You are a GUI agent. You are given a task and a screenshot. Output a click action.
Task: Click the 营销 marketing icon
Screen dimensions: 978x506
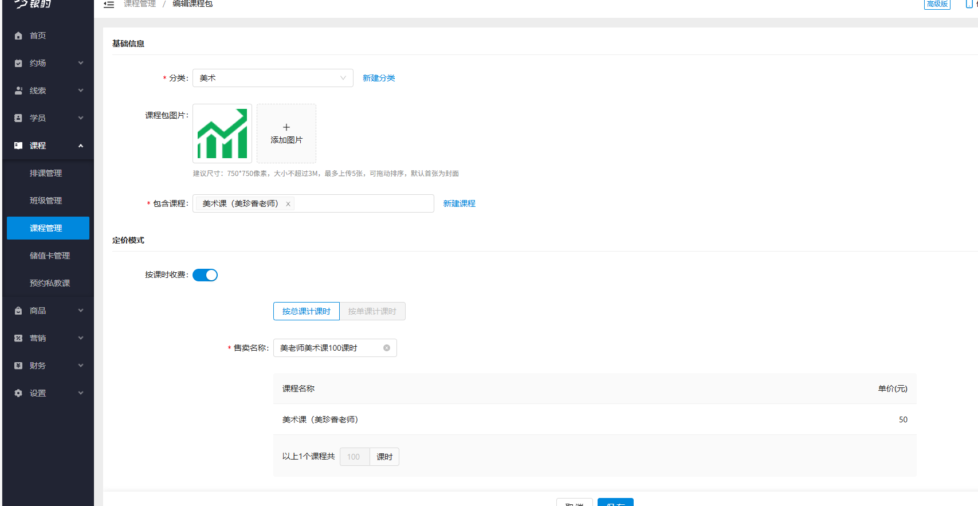click(18, 338)
